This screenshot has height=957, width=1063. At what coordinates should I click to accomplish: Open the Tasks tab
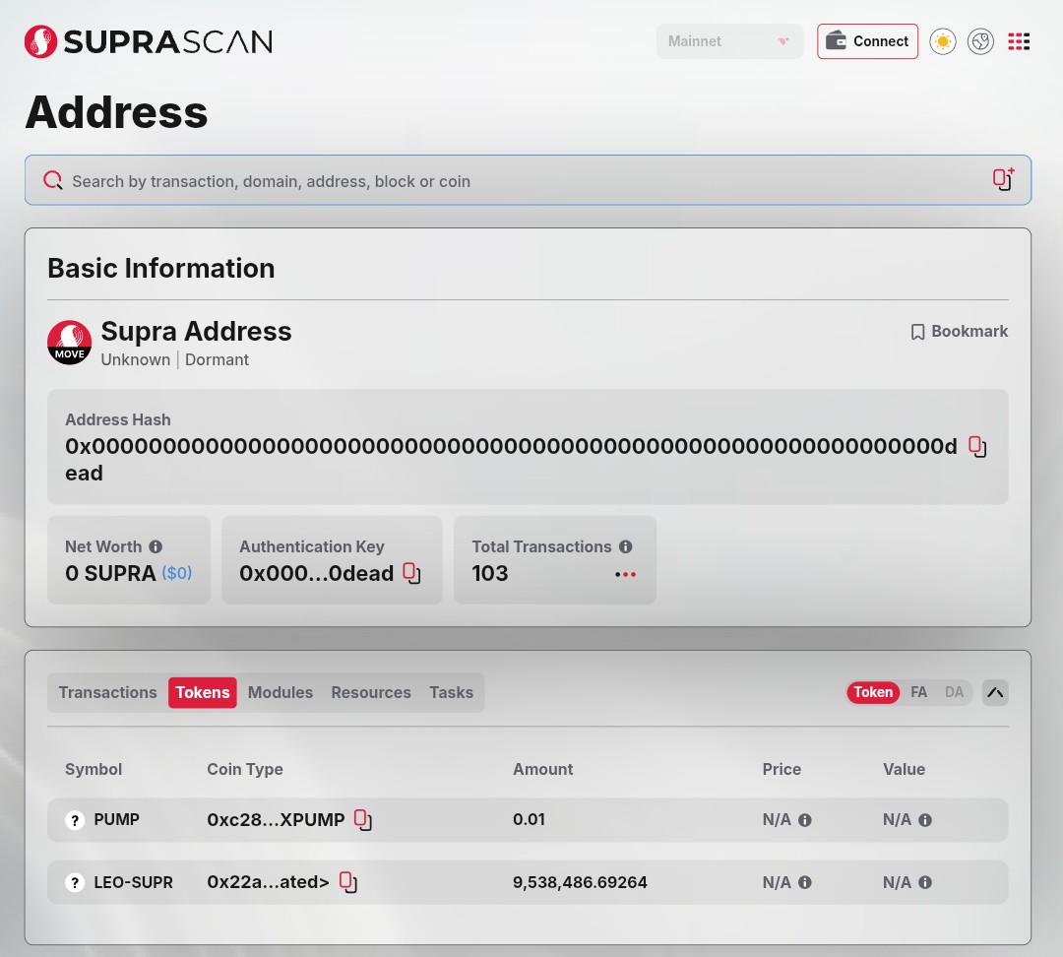click(x=451, y=692)
